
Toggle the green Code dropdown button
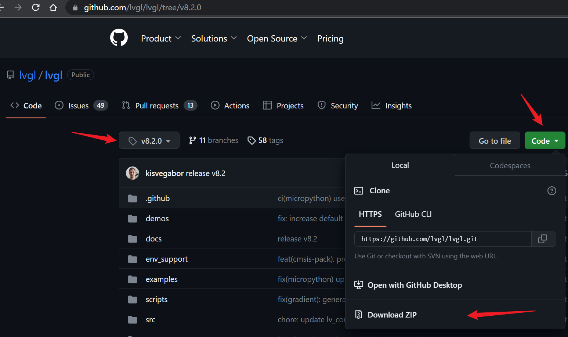[545, 141]
